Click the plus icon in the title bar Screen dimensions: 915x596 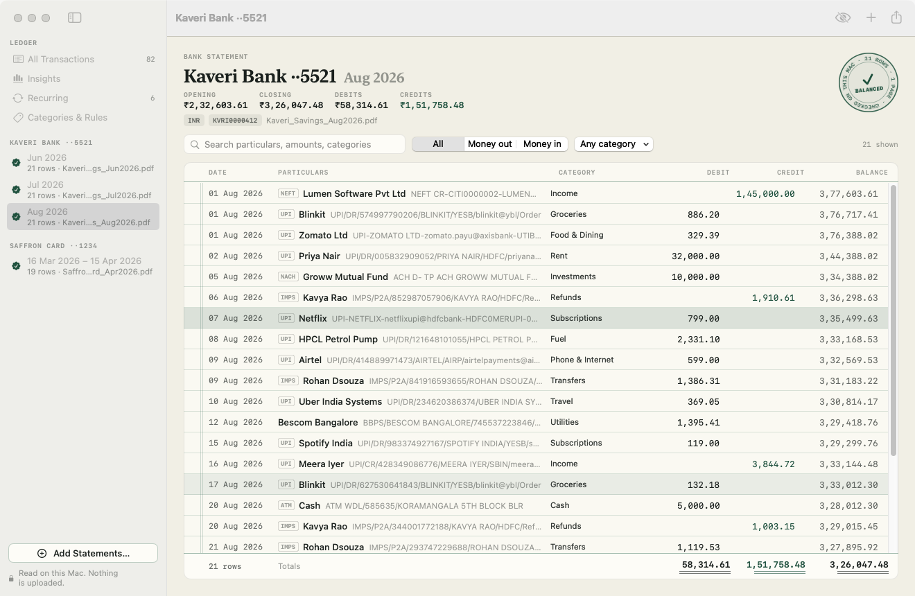(871, 18)
